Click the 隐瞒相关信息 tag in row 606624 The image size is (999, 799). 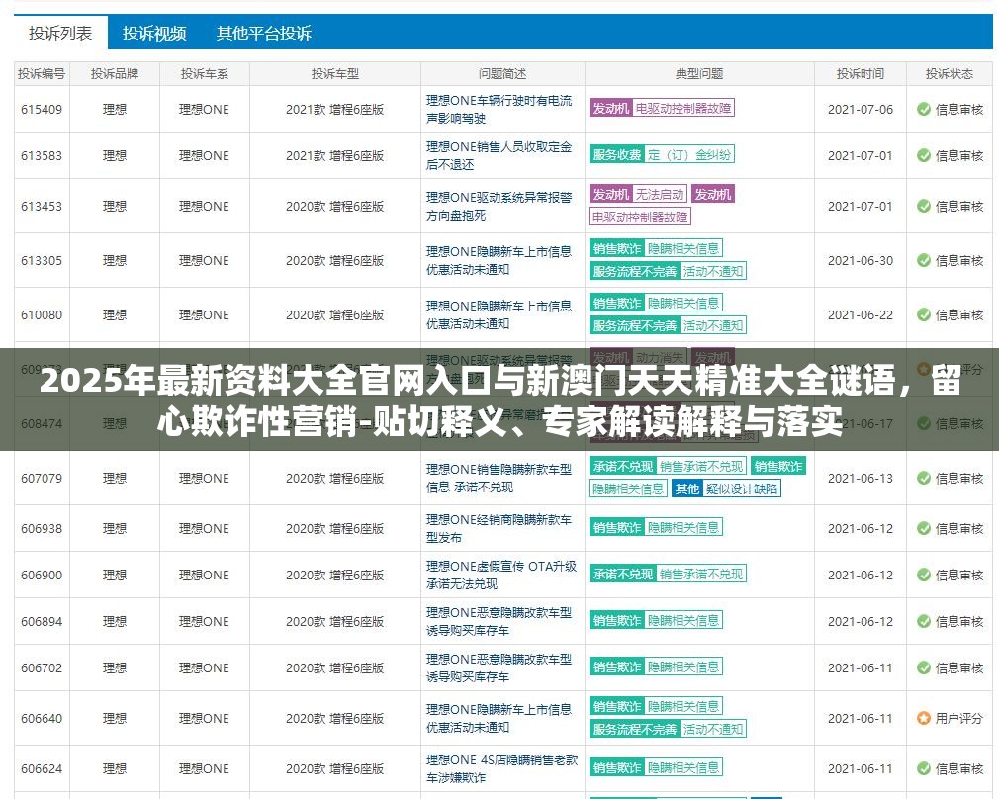(x=683, y=767)
